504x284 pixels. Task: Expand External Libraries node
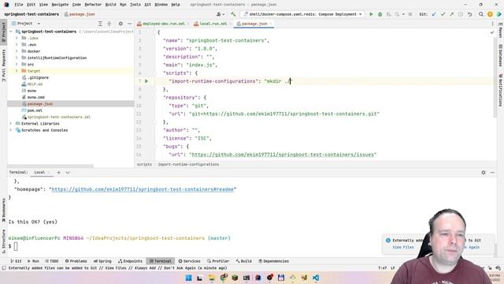click(x=10, y=123)
